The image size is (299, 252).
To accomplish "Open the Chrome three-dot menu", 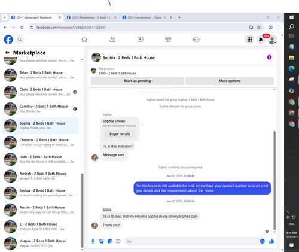I will [x=279, y=28].
